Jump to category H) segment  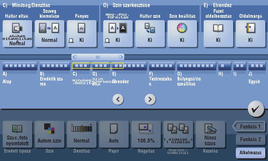pyautogui.click(x=225, y=66)
